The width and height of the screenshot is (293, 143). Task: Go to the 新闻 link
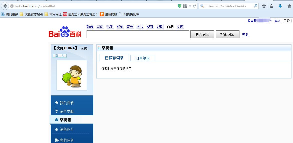[x=90, y=27]
